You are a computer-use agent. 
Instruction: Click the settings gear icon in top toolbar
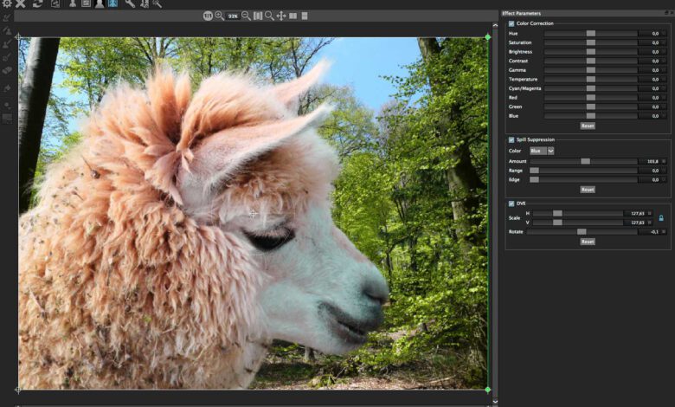(6, 3)
